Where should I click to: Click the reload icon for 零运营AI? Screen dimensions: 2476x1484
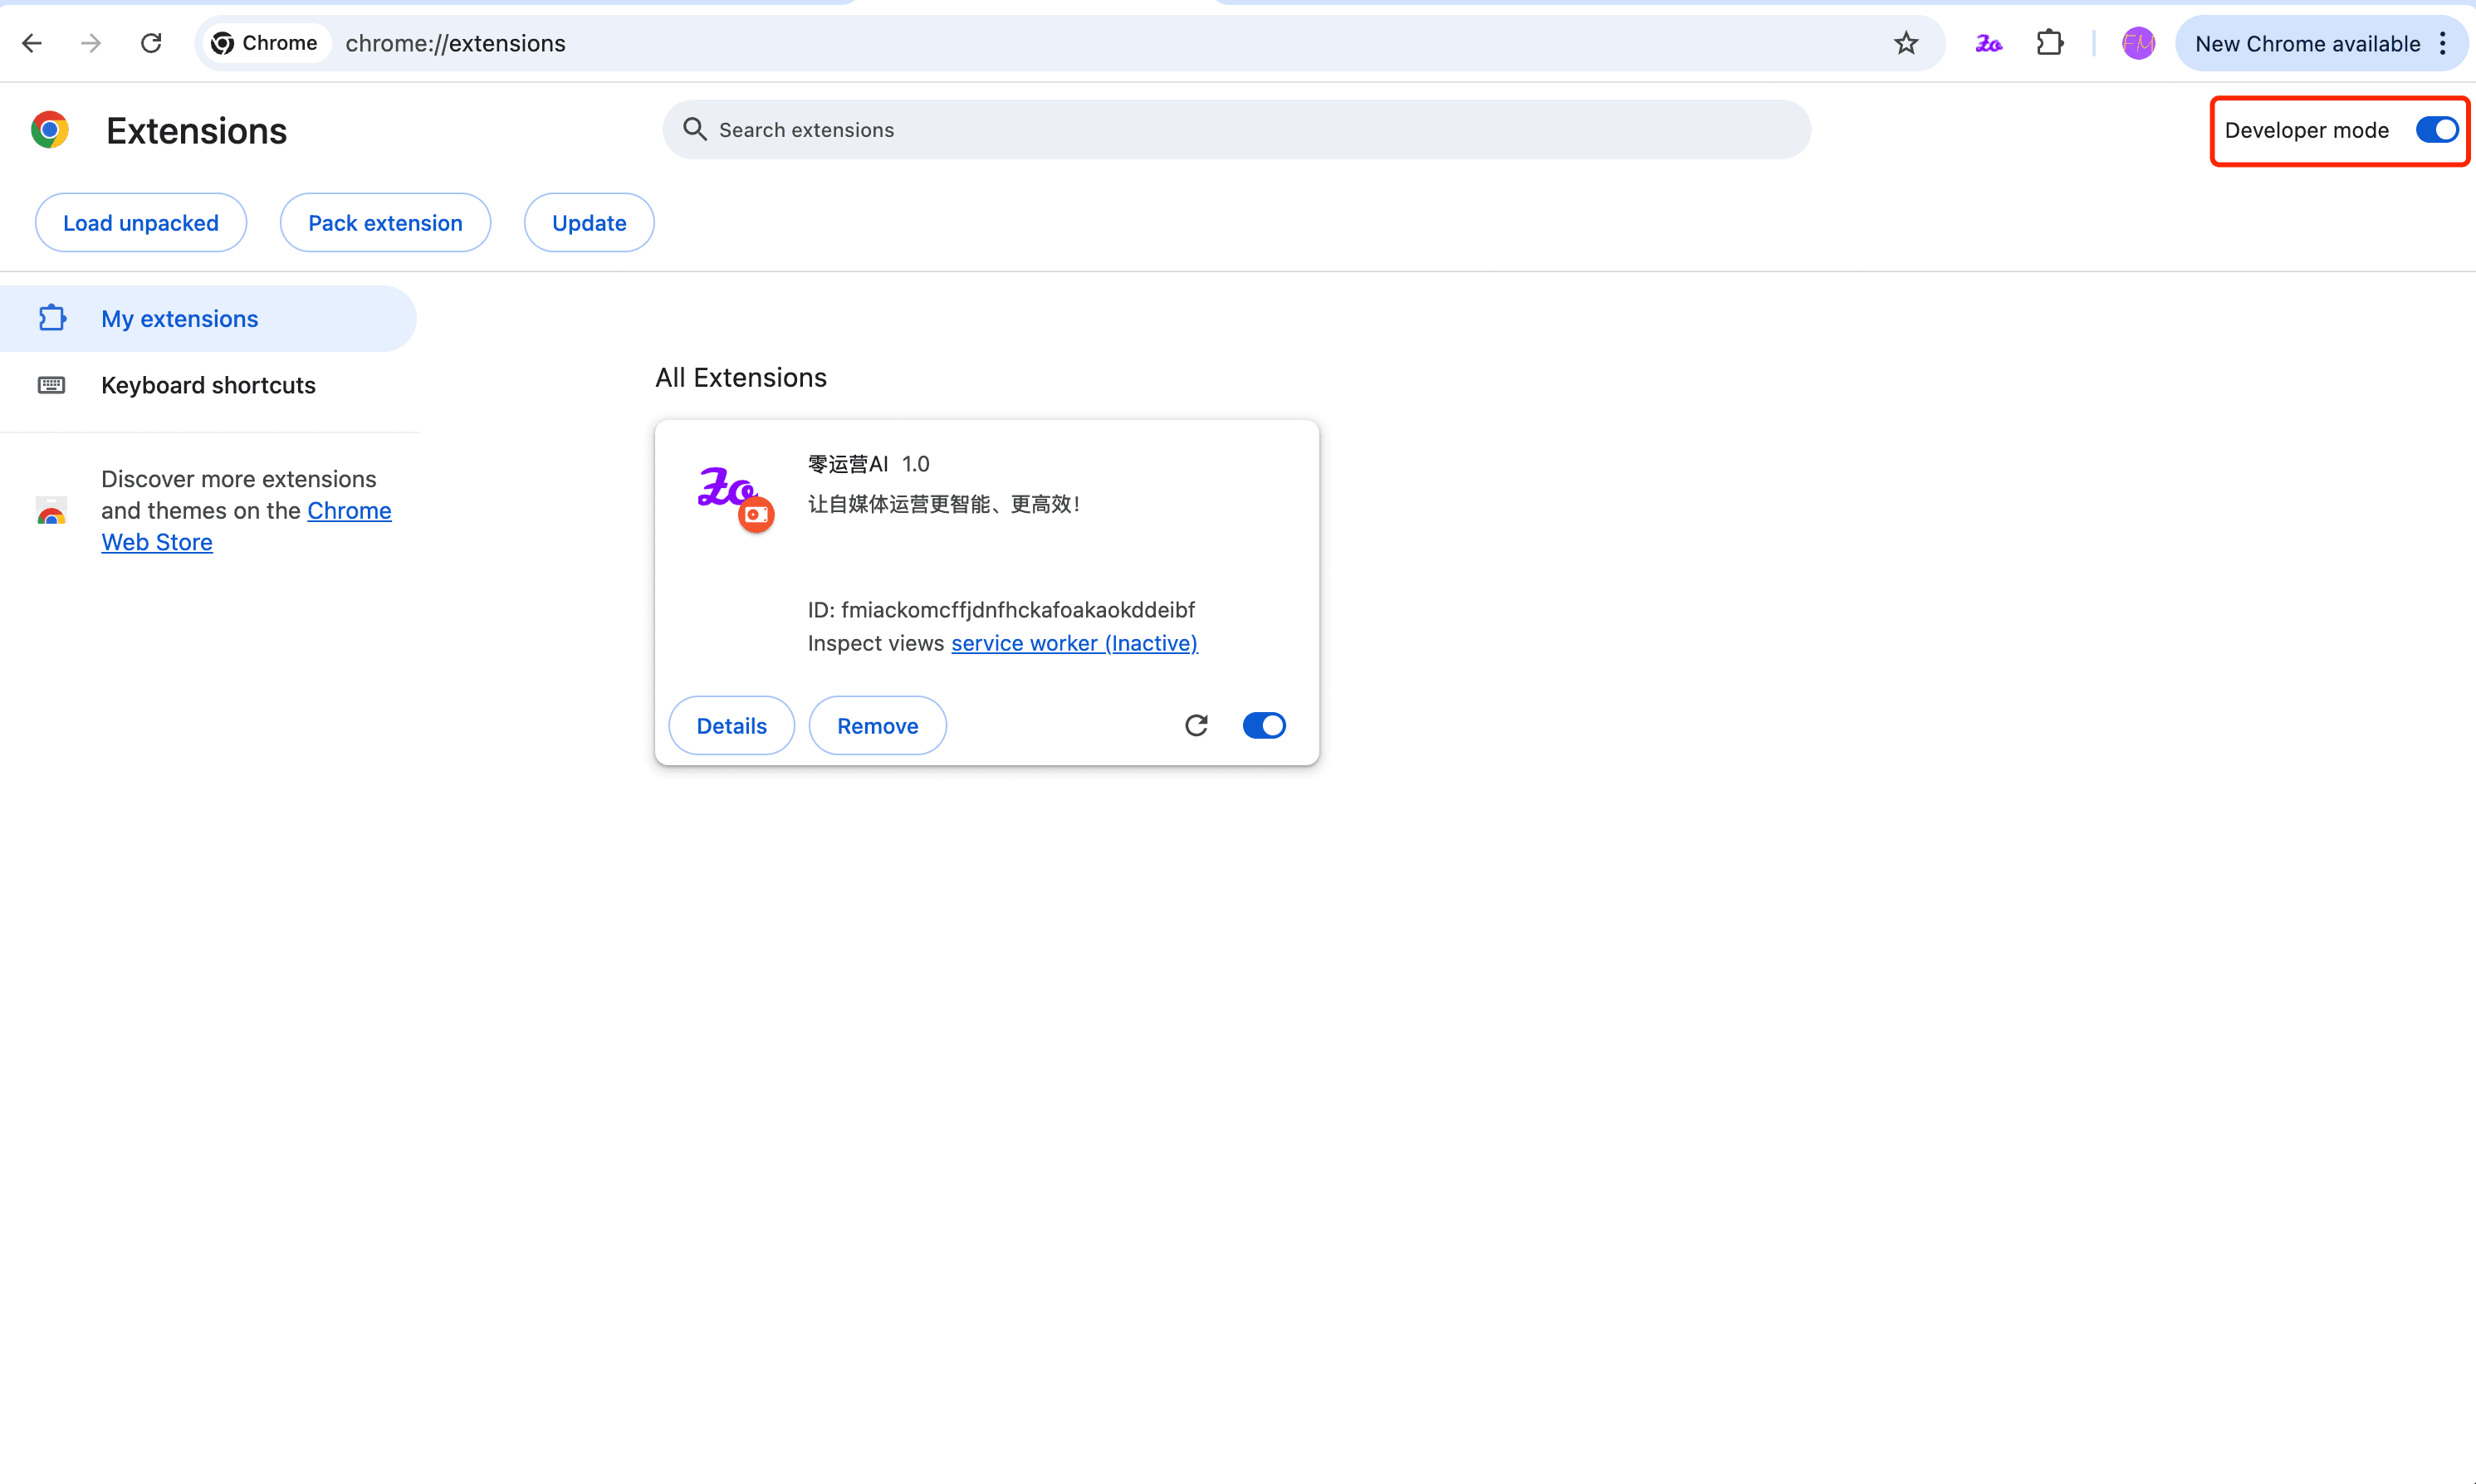pyautogui.click(x=1196, y=725)
